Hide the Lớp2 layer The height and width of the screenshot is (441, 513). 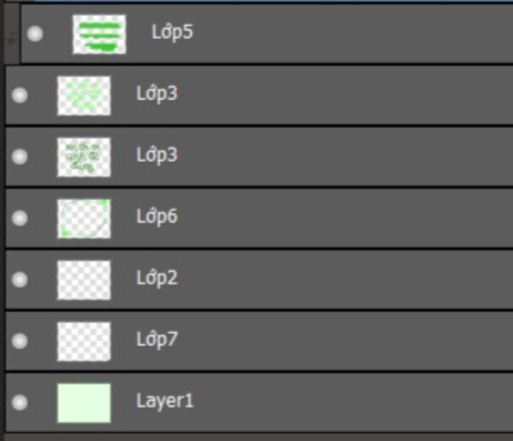20,280
